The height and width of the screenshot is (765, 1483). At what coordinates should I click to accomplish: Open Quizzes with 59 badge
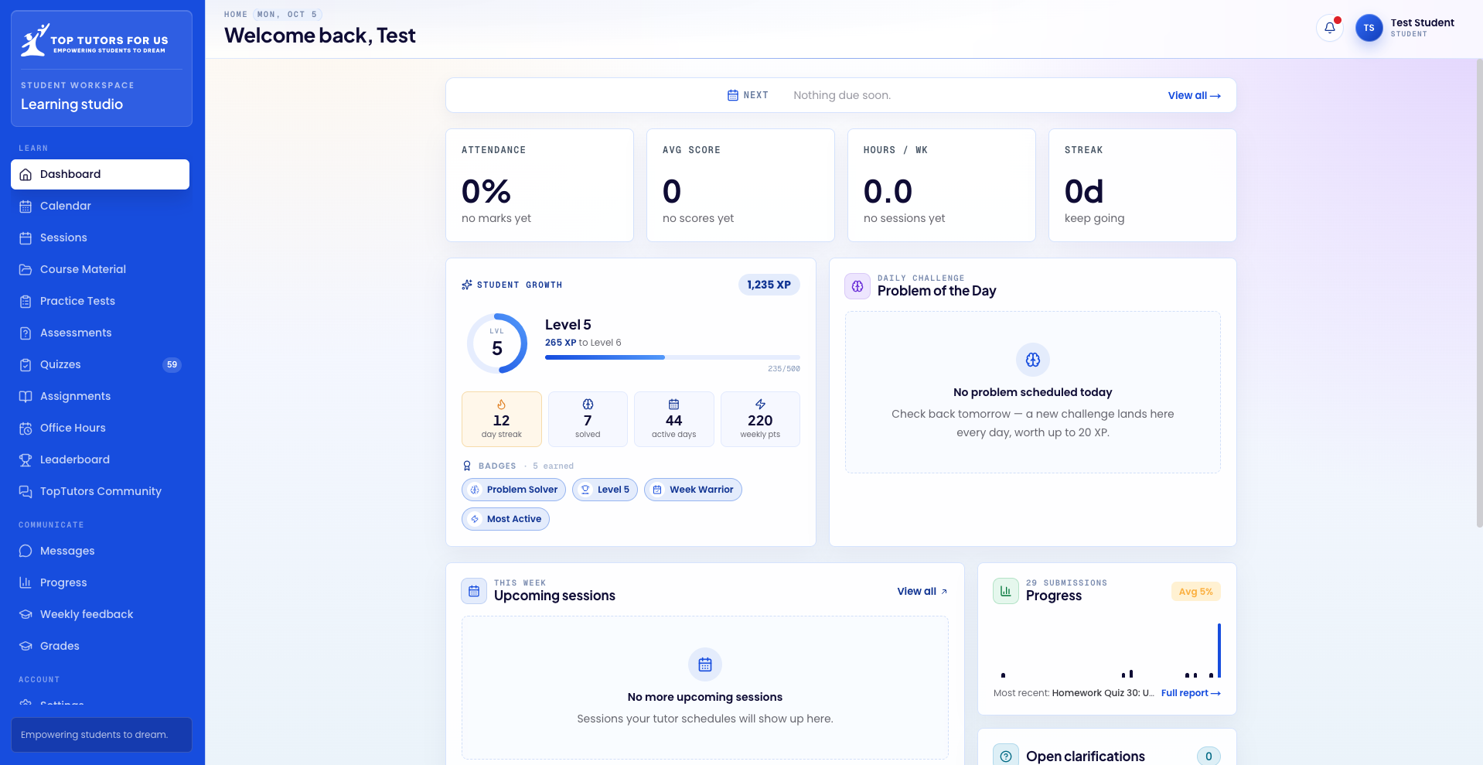tap(100, 364)
